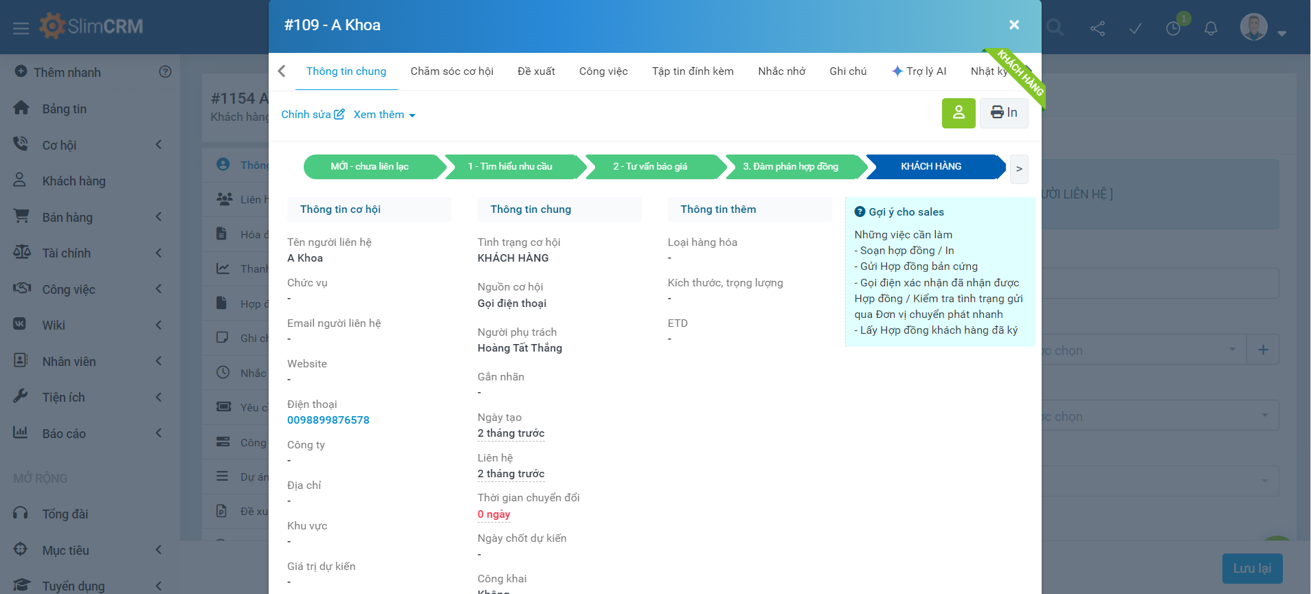Click the printer In button
1311x594 pixels.
tap(1003, 113)
